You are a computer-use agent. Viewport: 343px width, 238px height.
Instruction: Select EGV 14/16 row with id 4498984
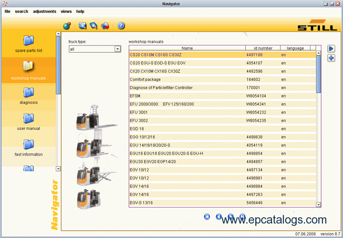coord(223,186)
